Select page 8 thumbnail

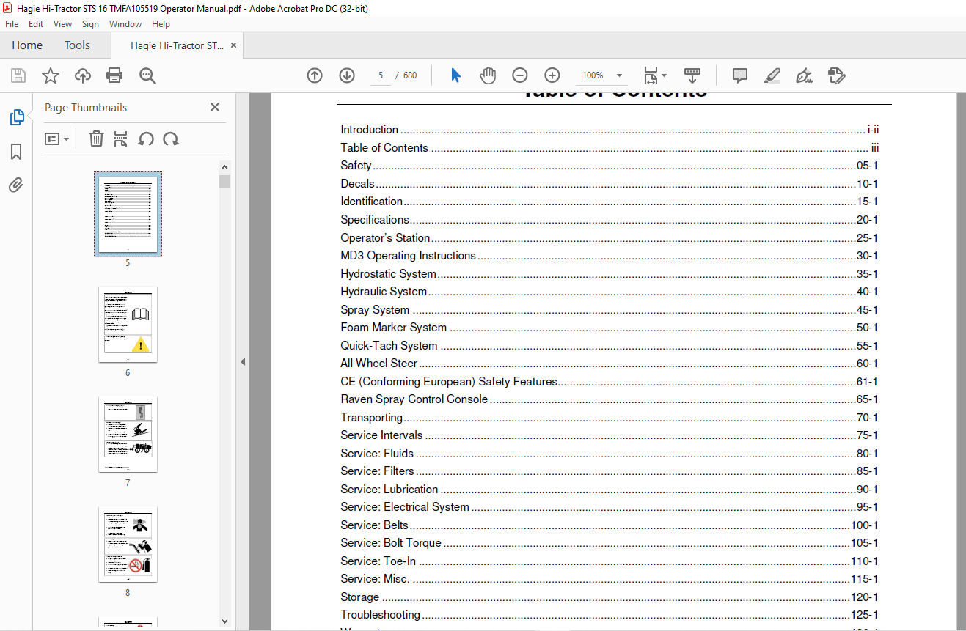coord(128,544)
